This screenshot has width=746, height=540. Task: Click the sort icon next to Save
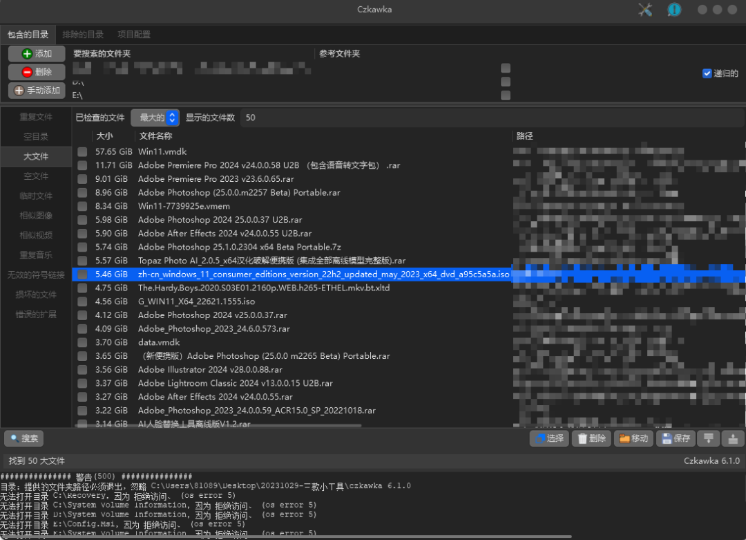(709, 438)
